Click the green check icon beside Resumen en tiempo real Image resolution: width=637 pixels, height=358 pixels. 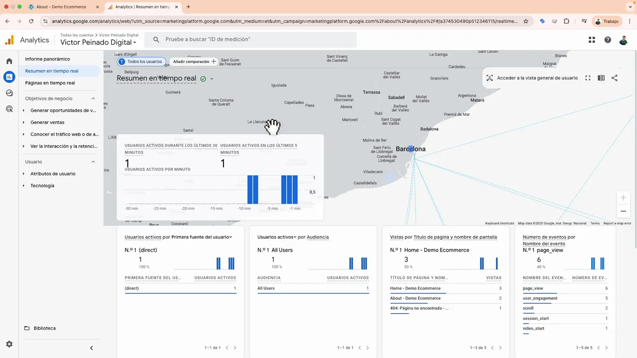click(x=203, y=79)
